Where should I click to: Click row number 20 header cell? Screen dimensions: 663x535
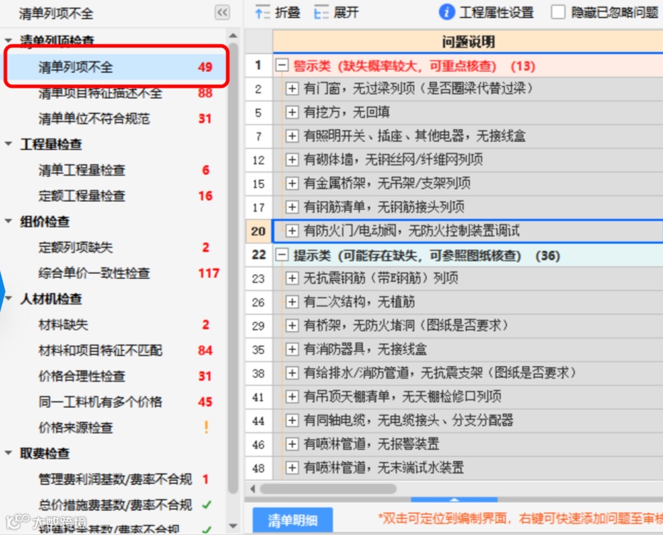[259, 231]
